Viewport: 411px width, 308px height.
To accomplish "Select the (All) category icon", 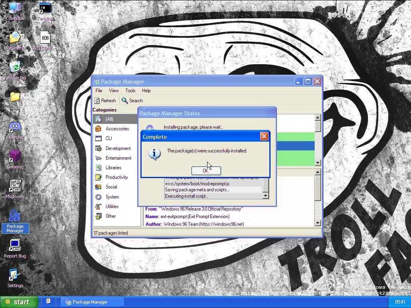I will pyautogui.click(x=98, y=119).
